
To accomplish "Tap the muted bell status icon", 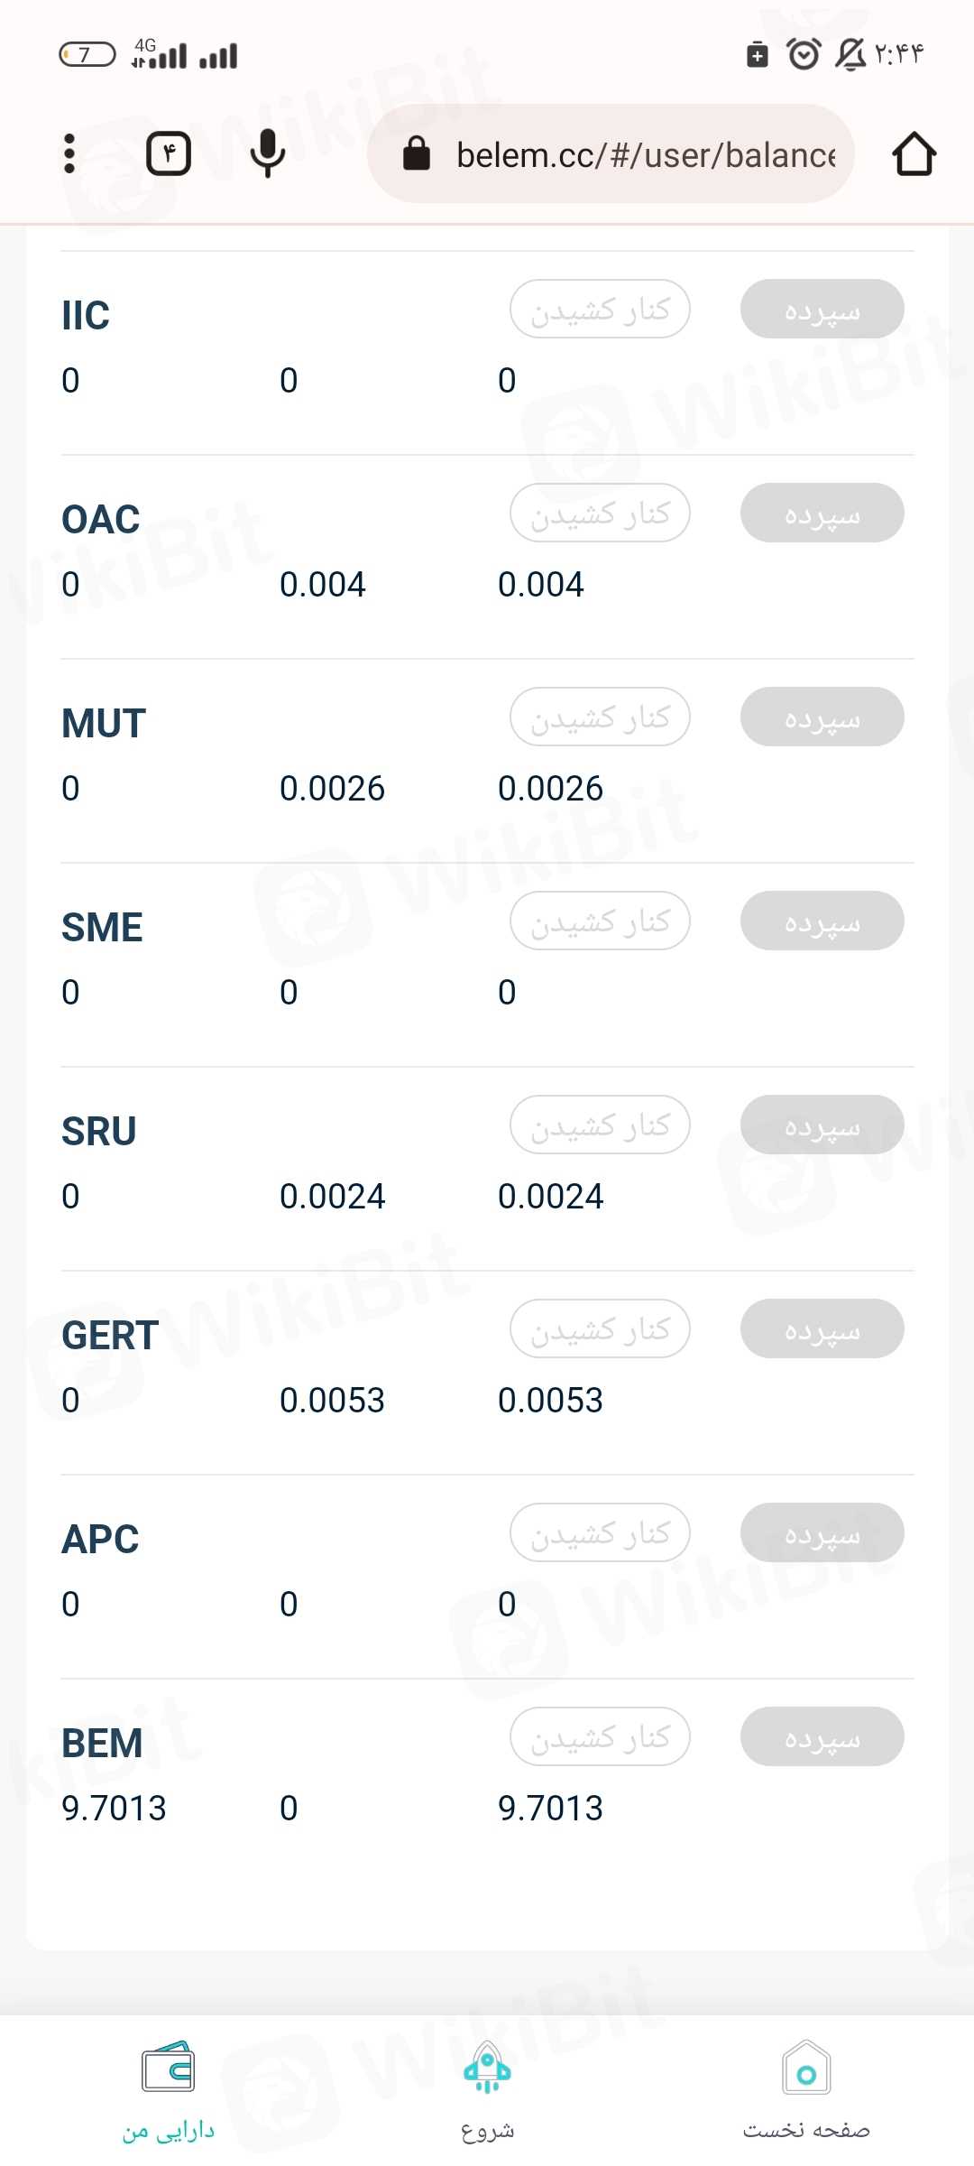I will pos(850,54).
